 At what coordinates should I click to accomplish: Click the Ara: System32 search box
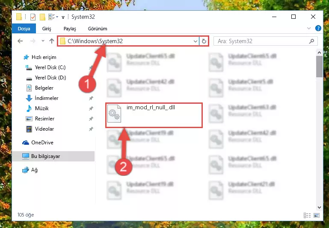(x=265, y=41)
